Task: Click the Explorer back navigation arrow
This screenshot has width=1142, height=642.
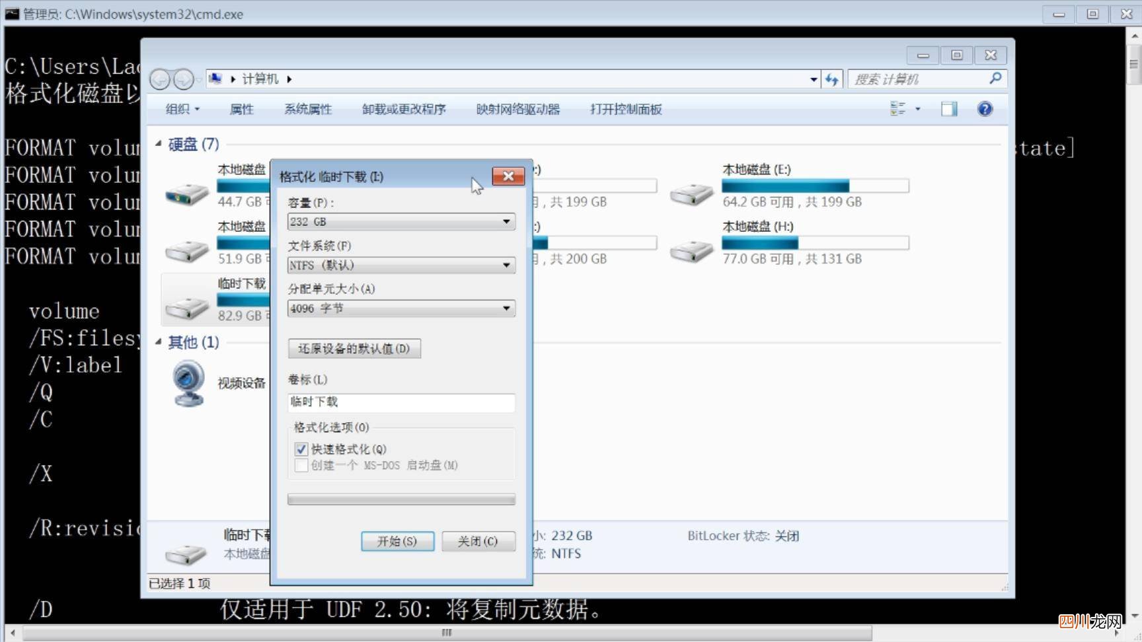Action: pyautogui.click(x=160, y=79)
